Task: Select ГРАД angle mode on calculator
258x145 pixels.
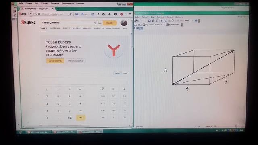Action: (117, 73)
